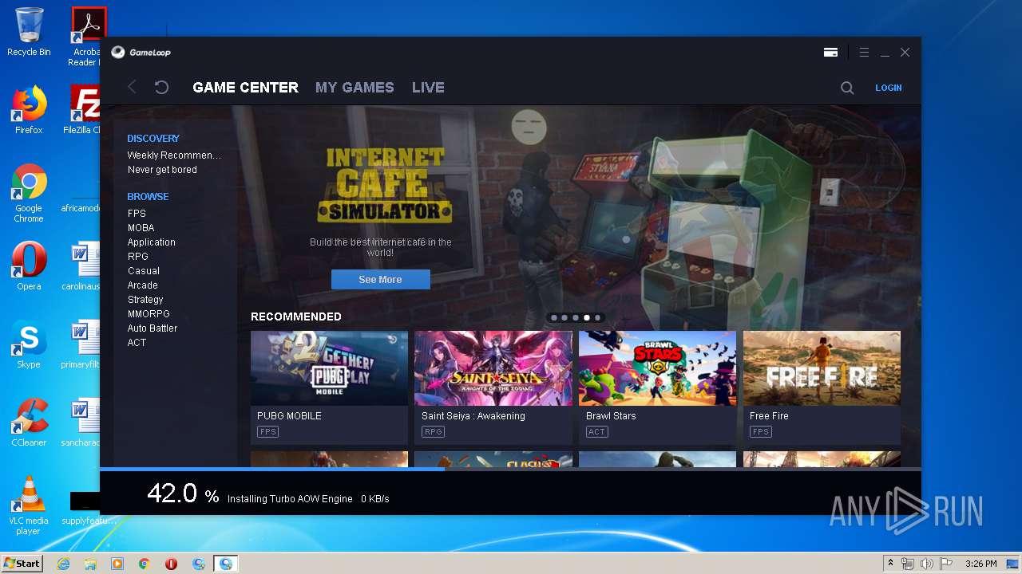Open Internet Explorer in taskbar
This screenshot has height=574, width=1022.
(63, 564)
